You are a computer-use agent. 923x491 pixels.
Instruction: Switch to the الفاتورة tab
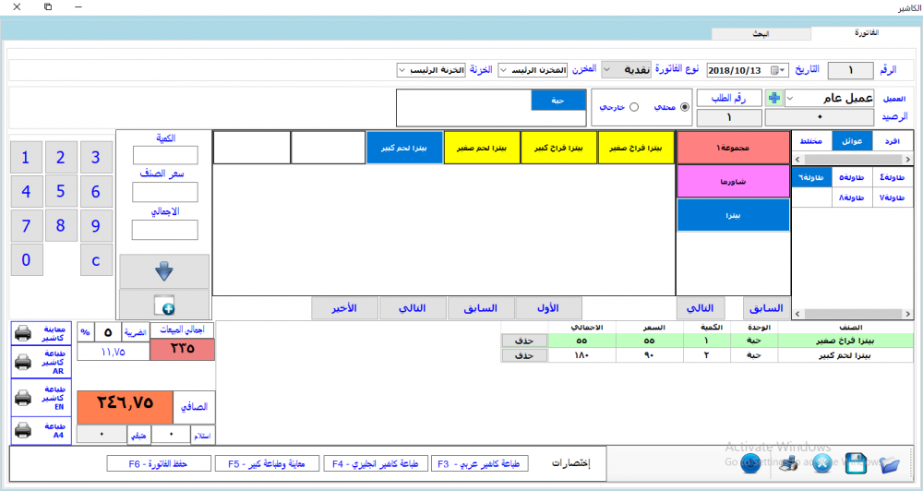[x=867, y=33]
